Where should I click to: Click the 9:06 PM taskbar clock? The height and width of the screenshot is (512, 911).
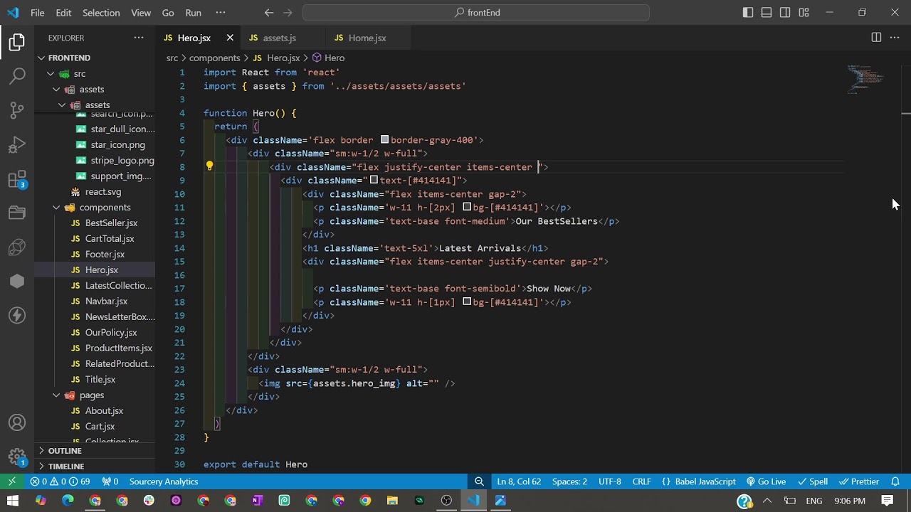click(x=850, y=501)
